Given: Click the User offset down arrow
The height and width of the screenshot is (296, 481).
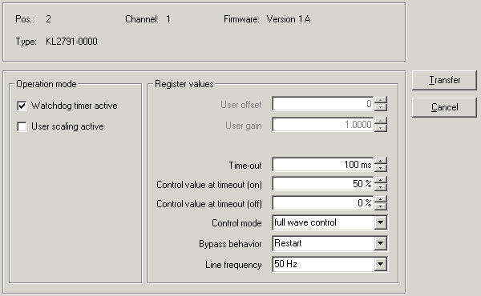Looking at the screenshot, I should pyautogui.click(x=381, y=107).
